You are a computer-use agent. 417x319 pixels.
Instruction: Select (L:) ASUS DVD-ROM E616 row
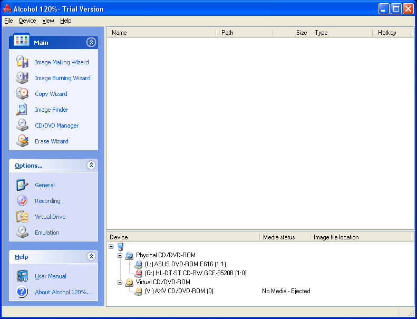click(186, 264)
